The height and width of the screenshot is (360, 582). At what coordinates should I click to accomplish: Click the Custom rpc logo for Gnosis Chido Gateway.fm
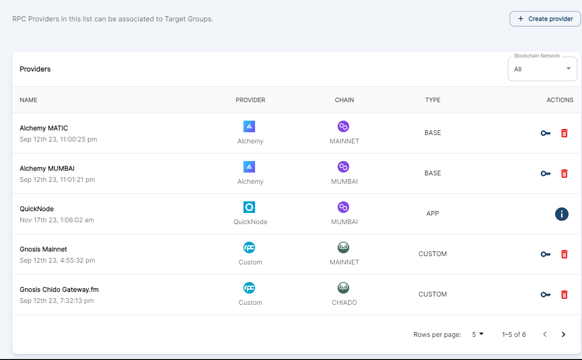249,288
